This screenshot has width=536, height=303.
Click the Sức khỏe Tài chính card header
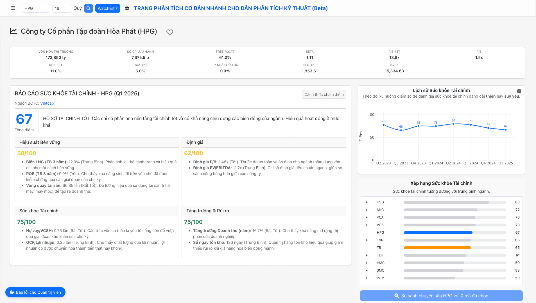[97, 211]
